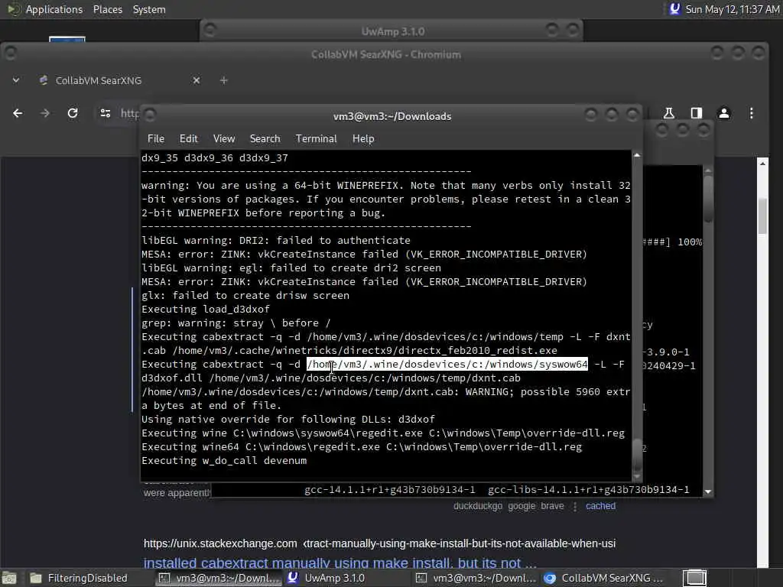Viewport: 783px width, 587px height.
Task: Click the terminal window menu button at title left
Action: 150,115
